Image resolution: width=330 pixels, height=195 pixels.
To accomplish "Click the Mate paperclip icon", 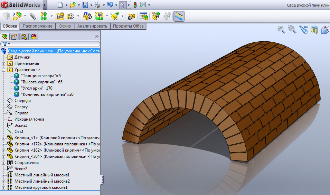I will (33, 16).
